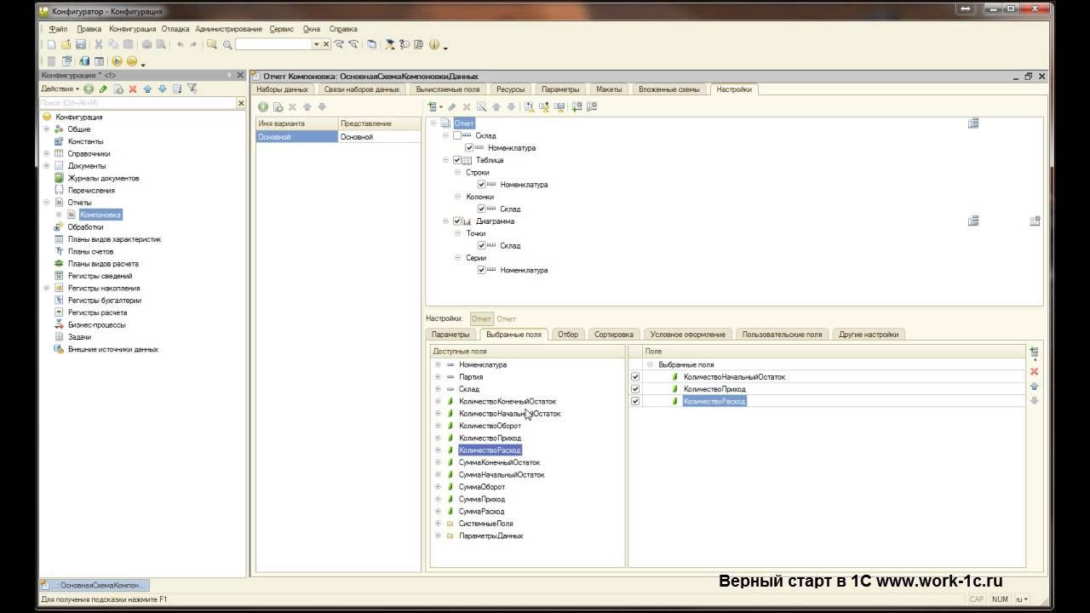The width and height of the screenshot is (1090, 613).
Task: Click the green pencil Edit icon
Action: click(x=103, y=89)
